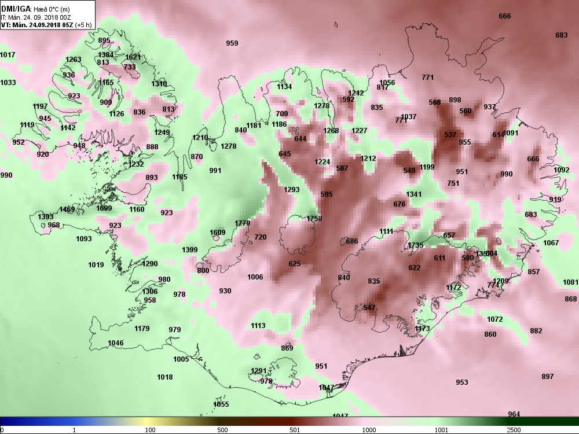Select the map value 1735
The width and height of the screenshot is (579, 434).
coord(416,245)
